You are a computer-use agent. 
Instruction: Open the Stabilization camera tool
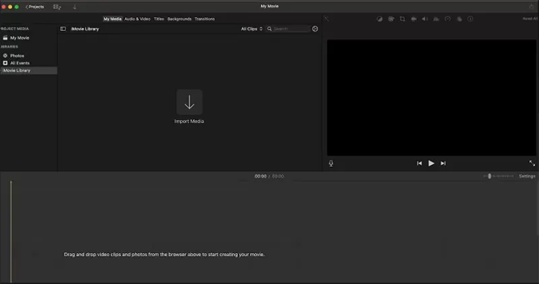[x=414, y=19]
